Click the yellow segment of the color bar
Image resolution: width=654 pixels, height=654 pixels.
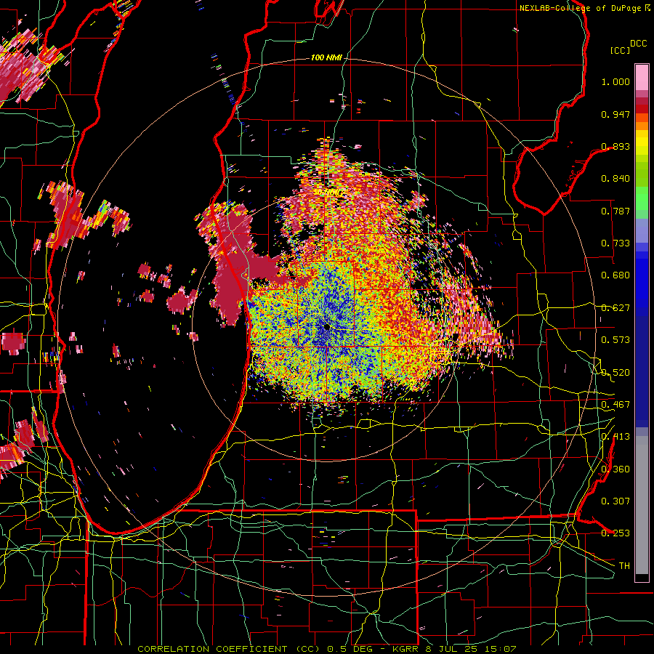tap(642, 142)
